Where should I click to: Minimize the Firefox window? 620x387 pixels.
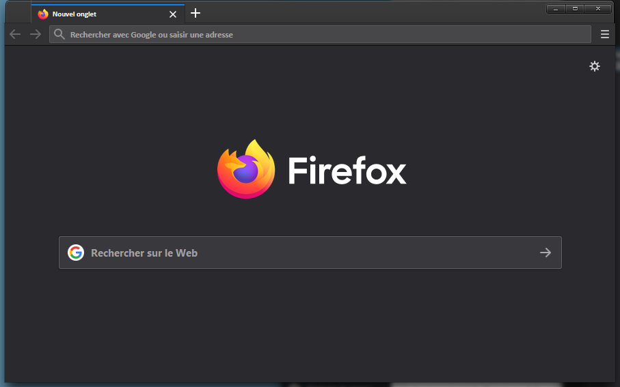click(x=556, y=8)
